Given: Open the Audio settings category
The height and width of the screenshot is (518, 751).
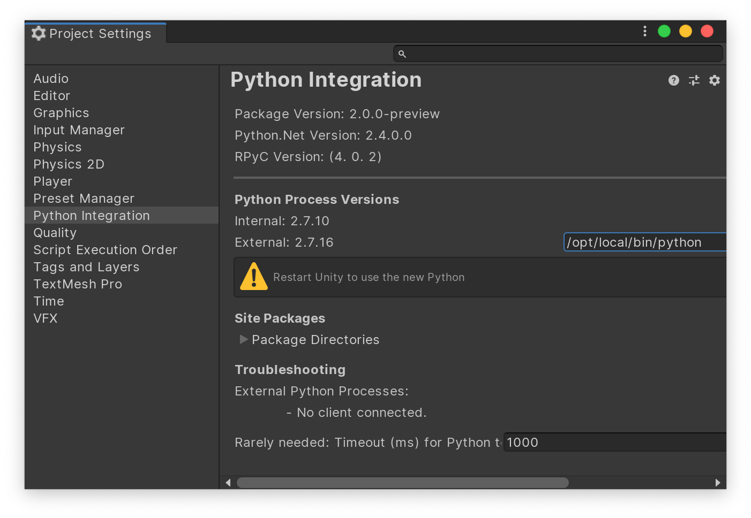Looking at the screenshot, I should coord(51,79).
